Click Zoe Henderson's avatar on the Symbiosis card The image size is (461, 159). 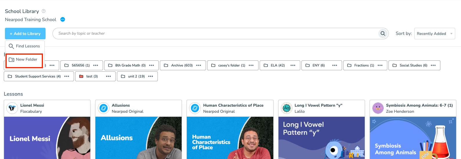(378, 108)
